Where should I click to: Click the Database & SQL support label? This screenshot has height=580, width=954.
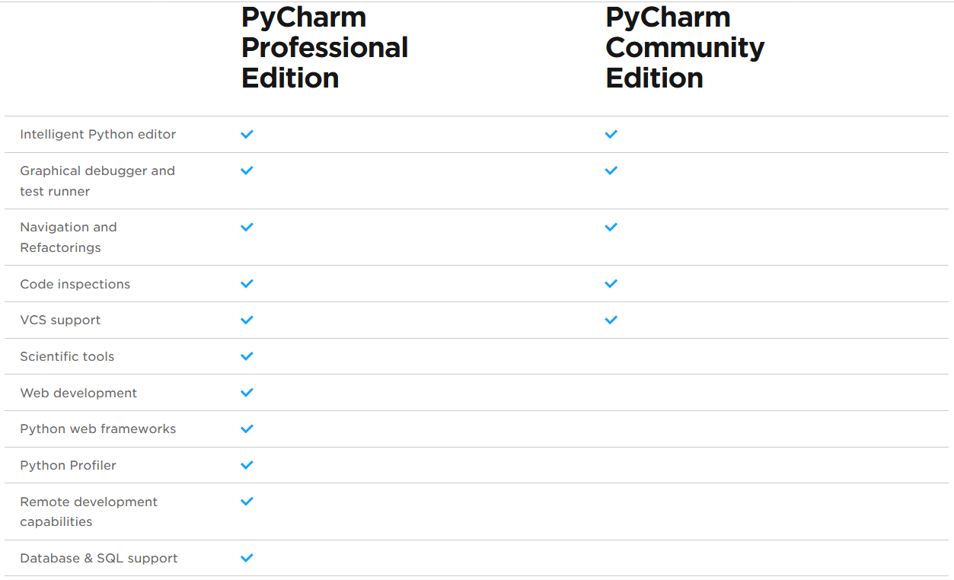pyautogui.click(x=99, y=559)
